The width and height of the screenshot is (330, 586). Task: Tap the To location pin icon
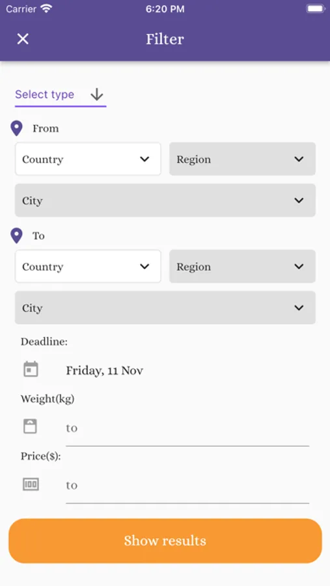pyautogui.click(x=16, y=236)
